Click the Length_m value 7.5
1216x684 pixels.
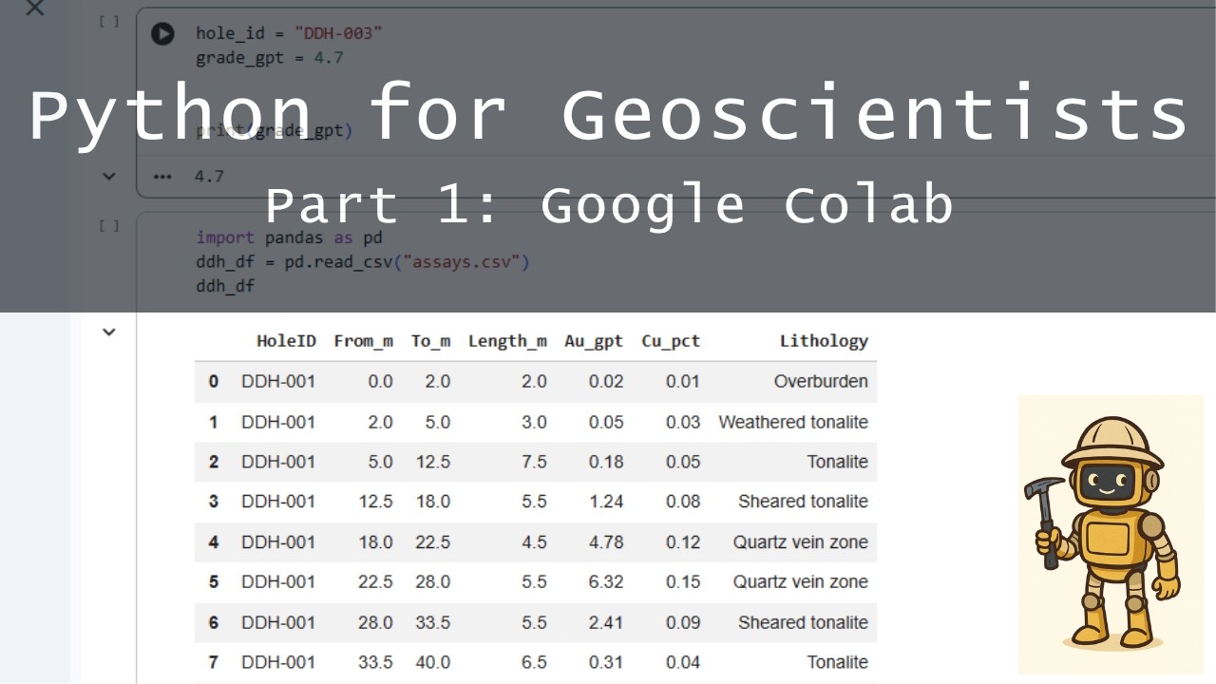535,462
